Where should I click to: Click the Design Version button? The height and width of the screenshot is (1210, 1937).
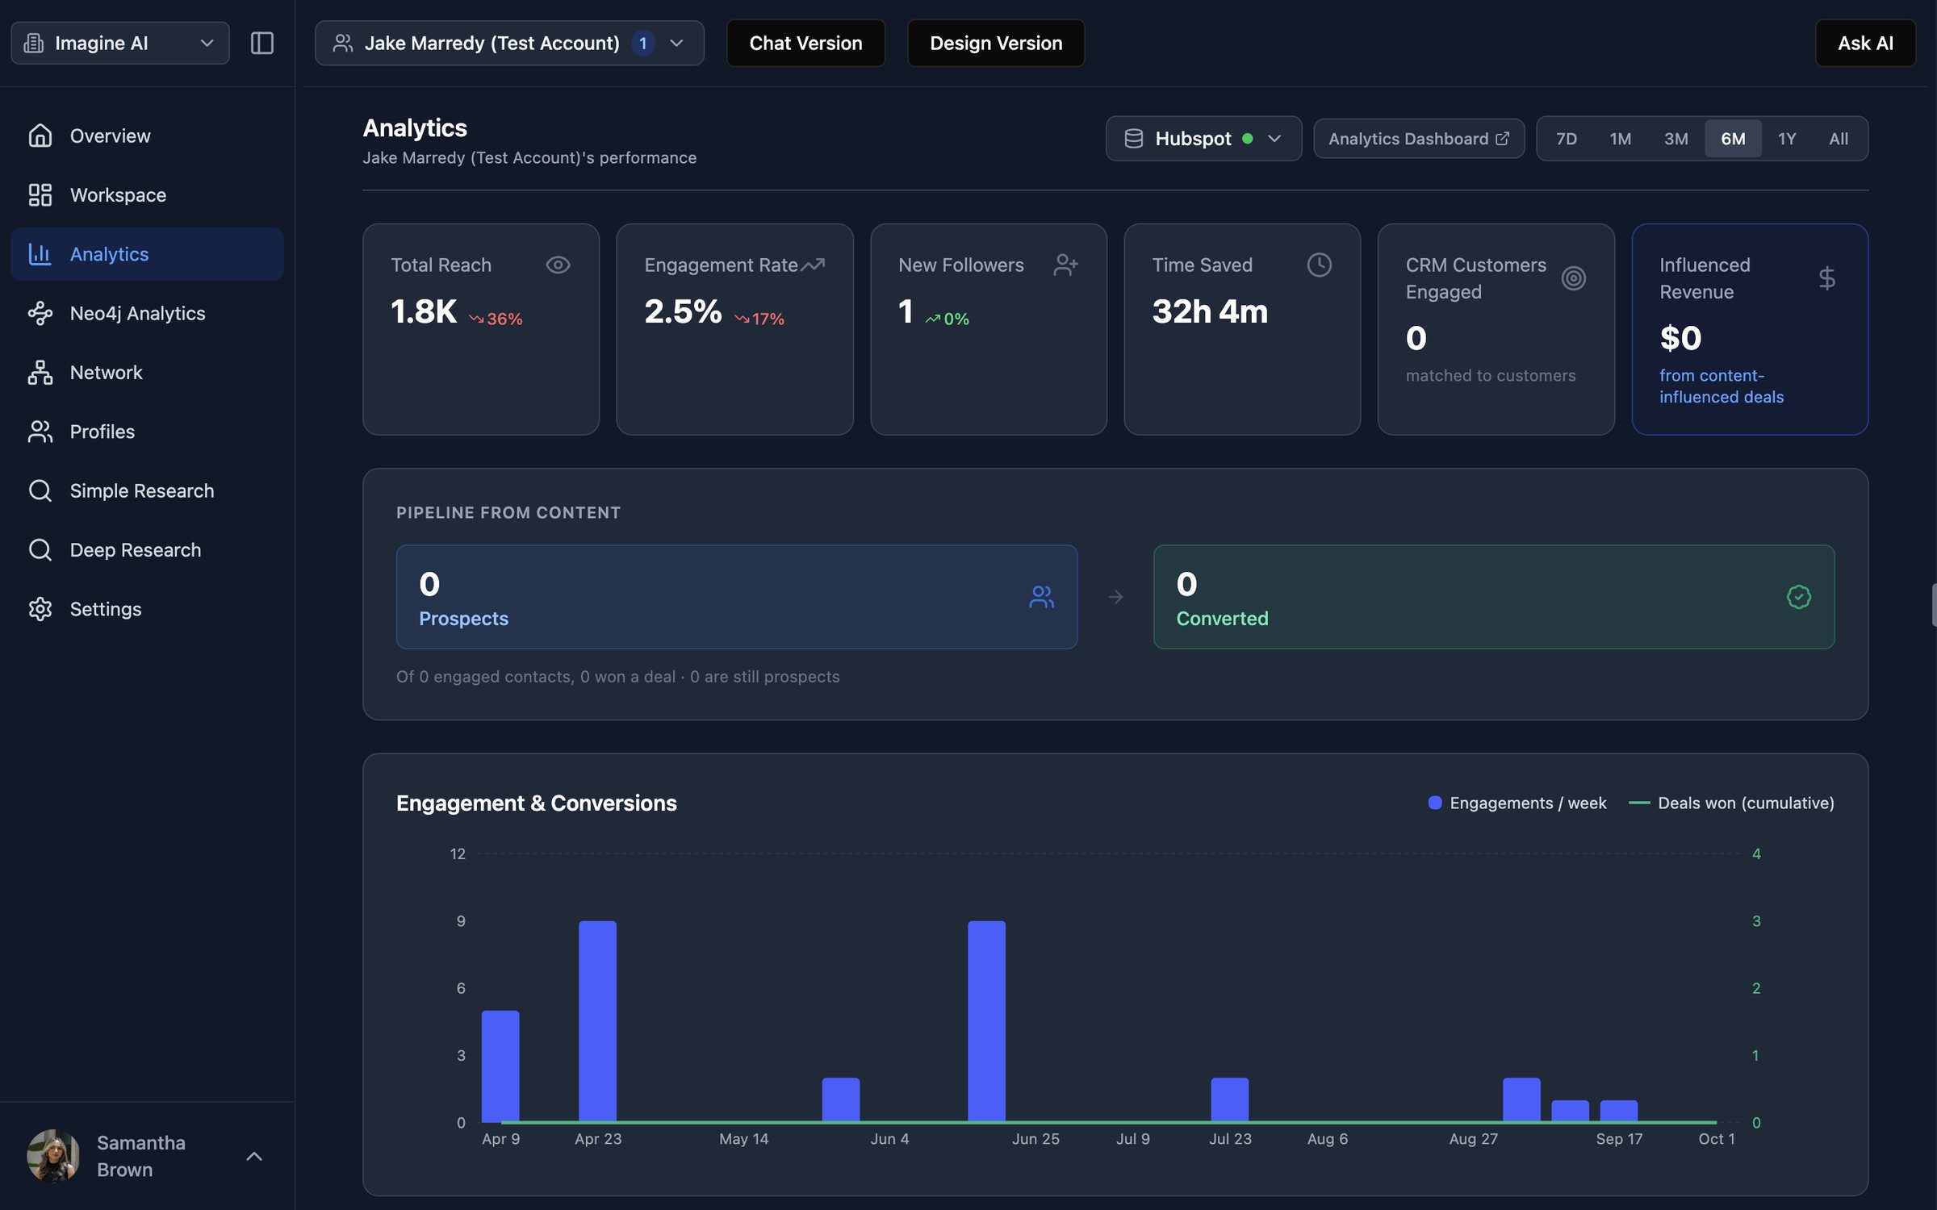point(996,43)
